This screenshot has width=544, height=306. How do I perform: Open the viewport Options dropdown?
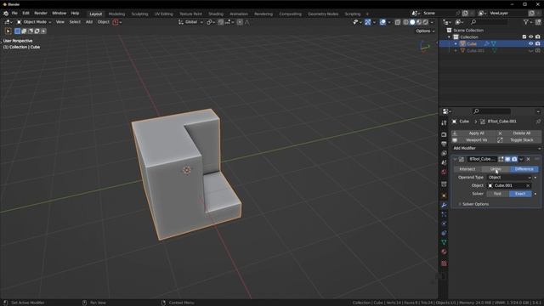425,31
